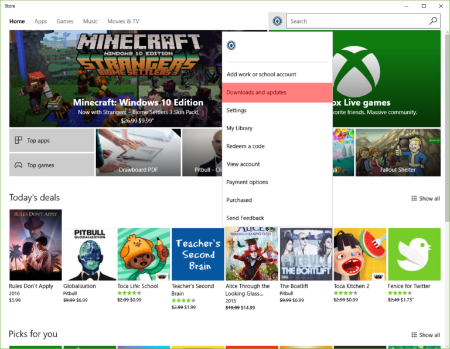Click the Toca Kitchen 2 title text
Viewport: 450px width, 349px height.
click(x=352, y=286)
